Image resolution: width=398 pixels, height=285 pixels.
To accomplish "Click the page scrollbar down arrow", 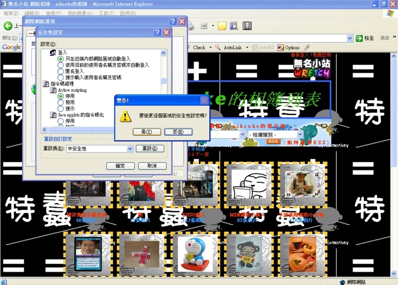I will click(394, 274).
